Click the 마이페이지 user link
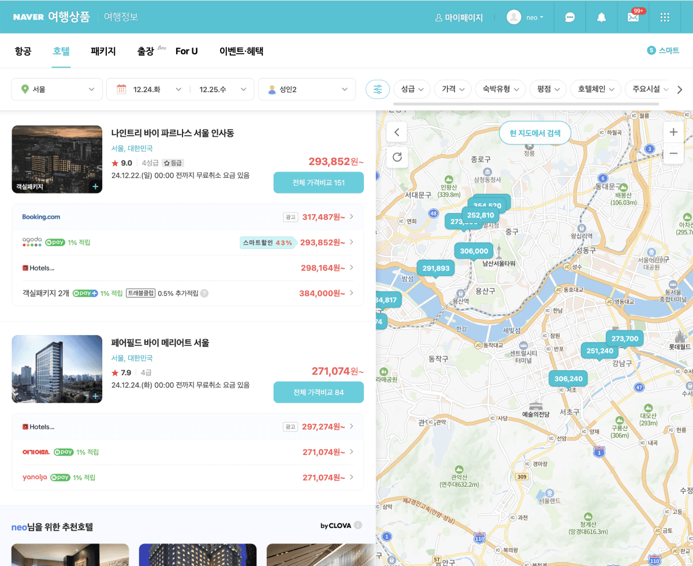Screen dimensions: 693x566 459,17
